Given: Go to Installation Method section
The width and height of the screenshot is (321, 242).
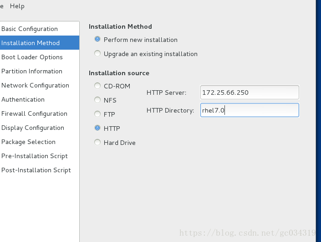Looking at the screenshot, I should coord(31,43).
